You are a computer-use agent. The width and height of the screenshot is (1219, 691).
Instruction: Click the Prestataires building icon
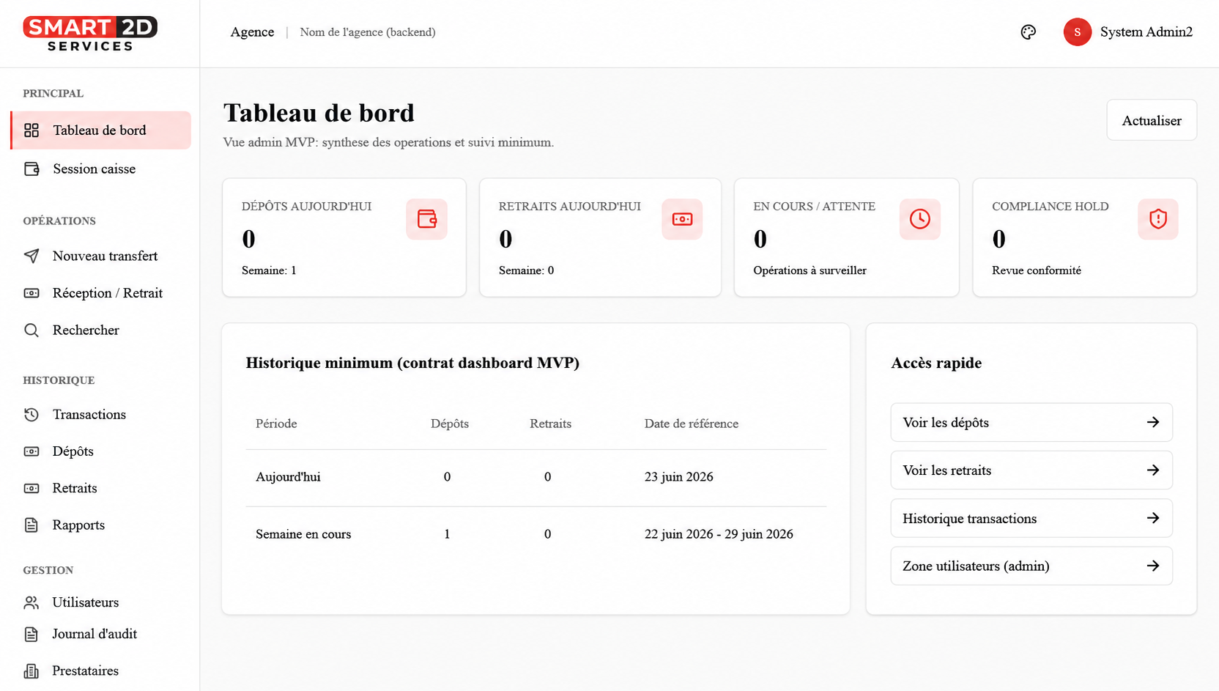tap(32, 671)
